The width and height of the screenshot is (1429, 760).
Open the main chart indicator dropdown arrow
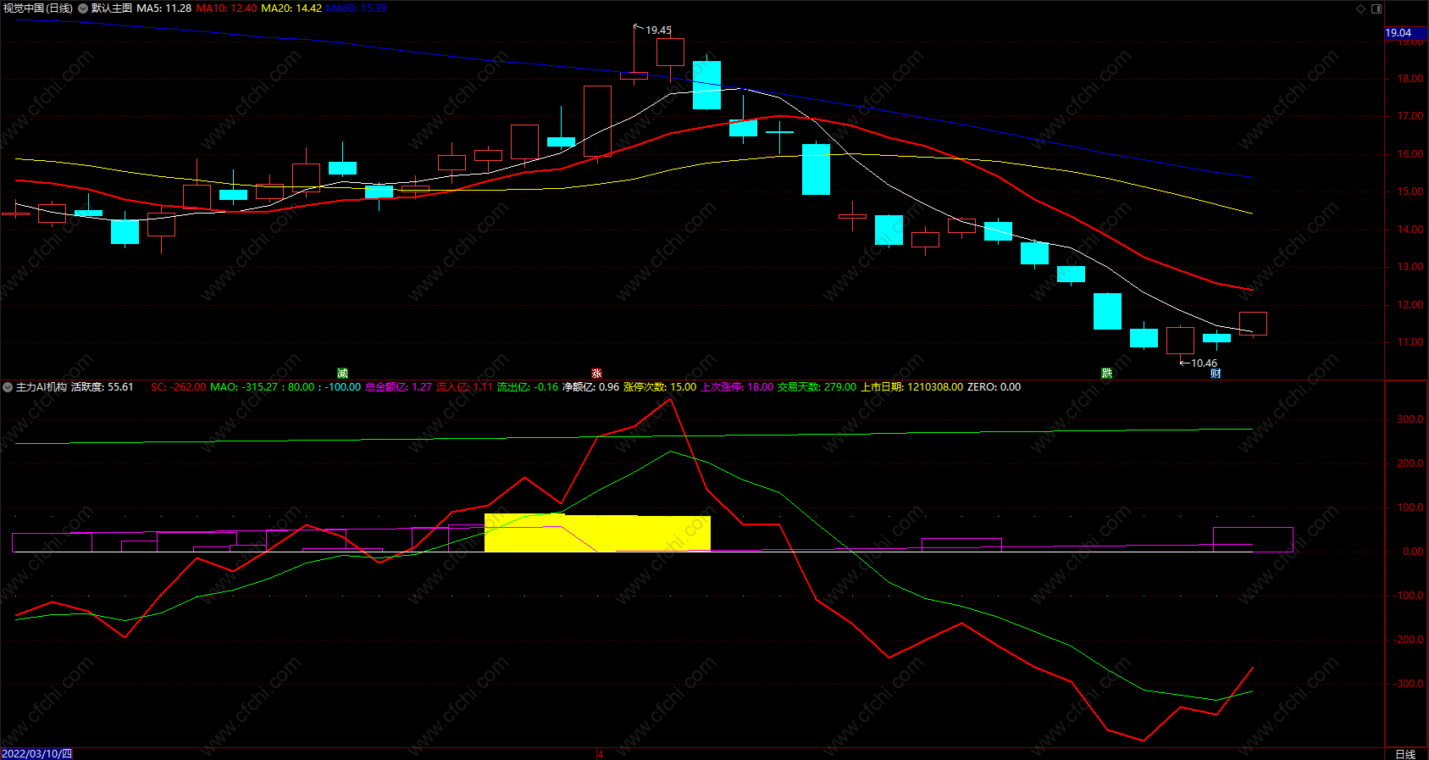(x=83, y=8)
